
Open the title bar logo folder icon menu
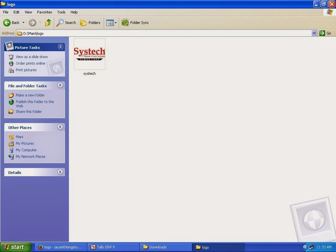[3, 4]
